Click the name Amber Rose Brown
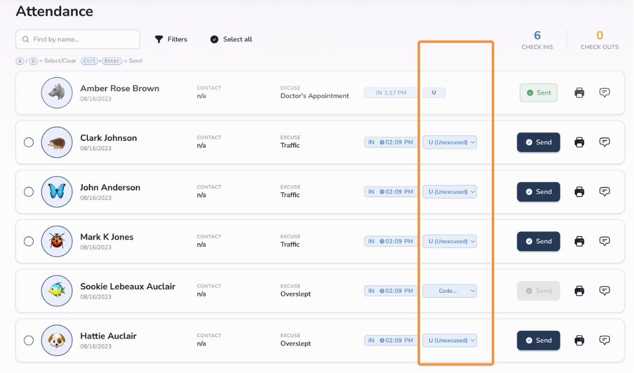Image resolution: width=634 pixels, height=373 pixels. [120, 88]
